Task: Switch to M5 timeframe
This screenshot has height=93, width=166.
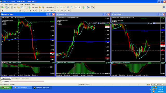Action: (x=45, y=11)
